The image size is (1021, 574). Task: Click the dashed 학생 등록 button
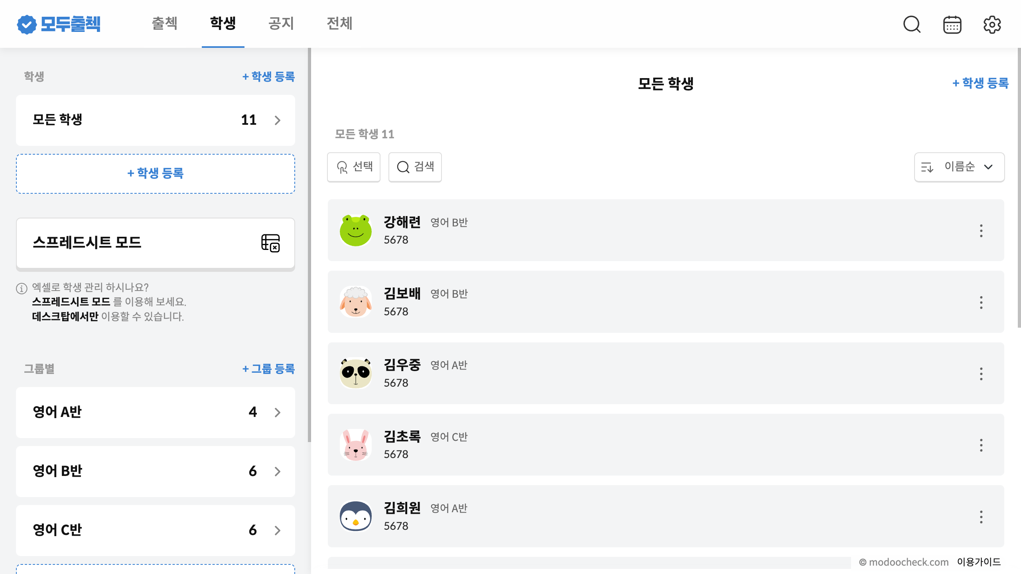point(156,173)
